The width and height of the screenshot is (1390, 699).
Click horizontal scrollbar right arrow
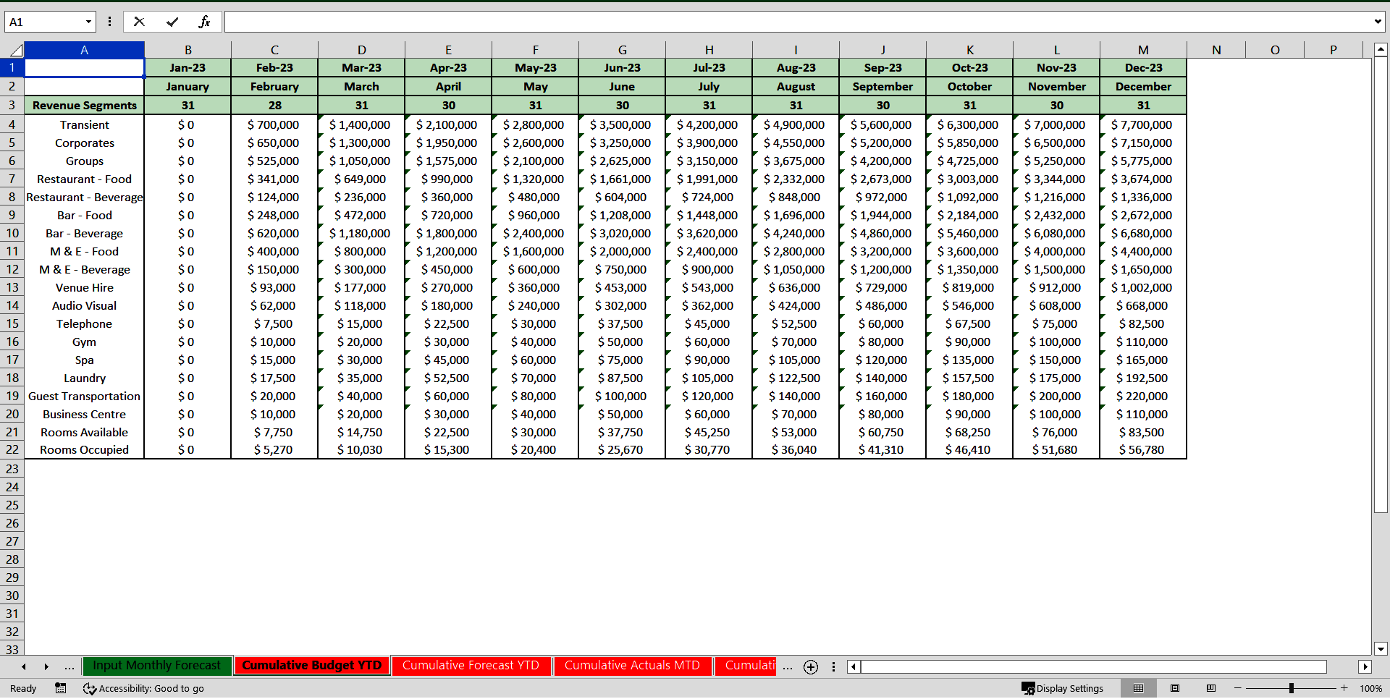point(1365,666)
